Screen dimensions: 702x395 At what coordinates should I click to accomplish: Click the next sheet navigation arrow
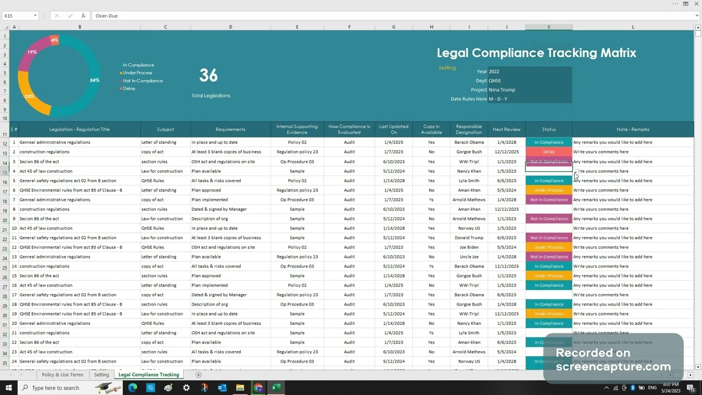pos(22,375)
